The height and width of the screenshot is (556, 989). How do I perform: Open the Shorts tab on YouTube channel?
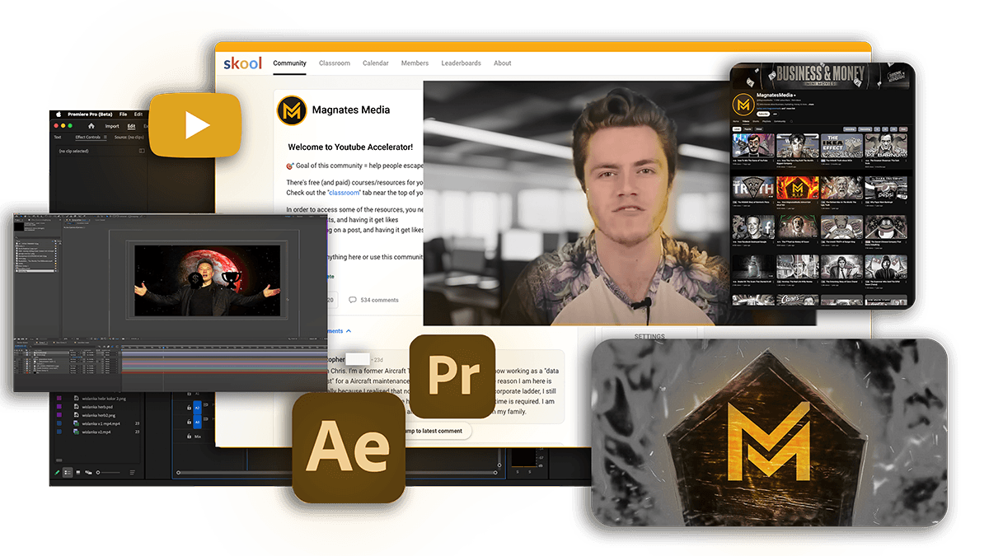click(x=756, y=121)
